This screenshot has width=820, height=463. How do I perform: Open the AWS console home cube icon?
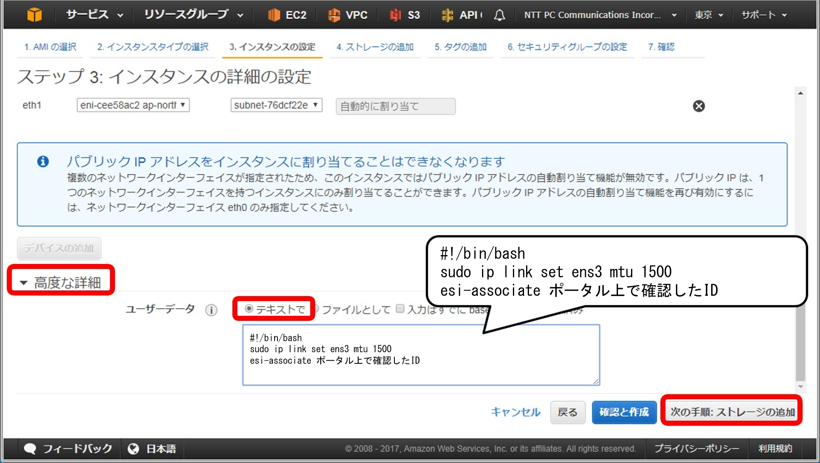click(35, 15)
